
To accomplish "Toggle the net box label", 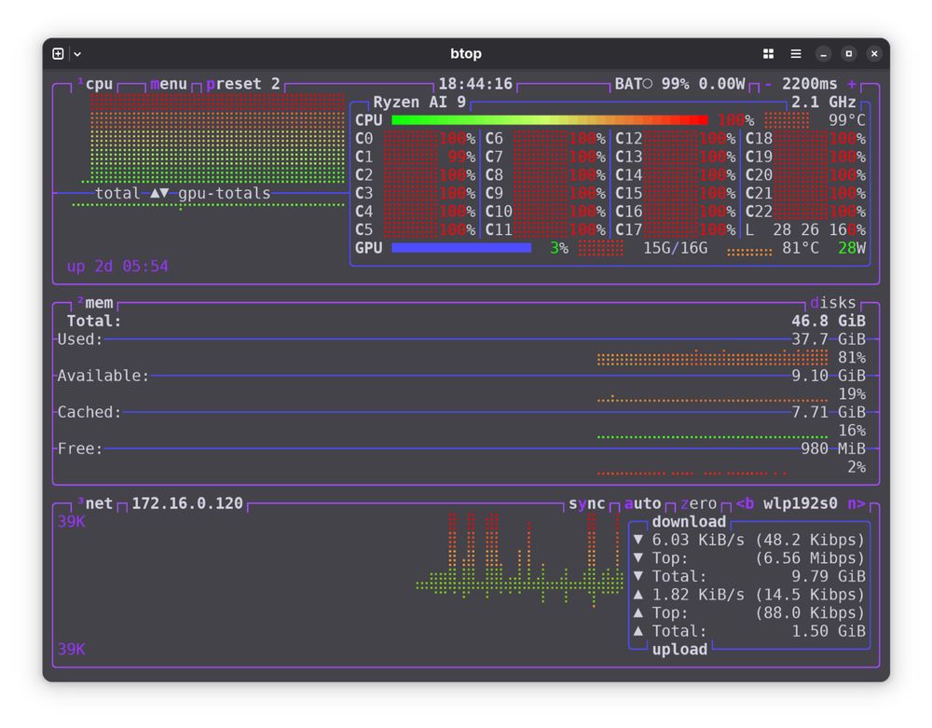I will 95,504.
